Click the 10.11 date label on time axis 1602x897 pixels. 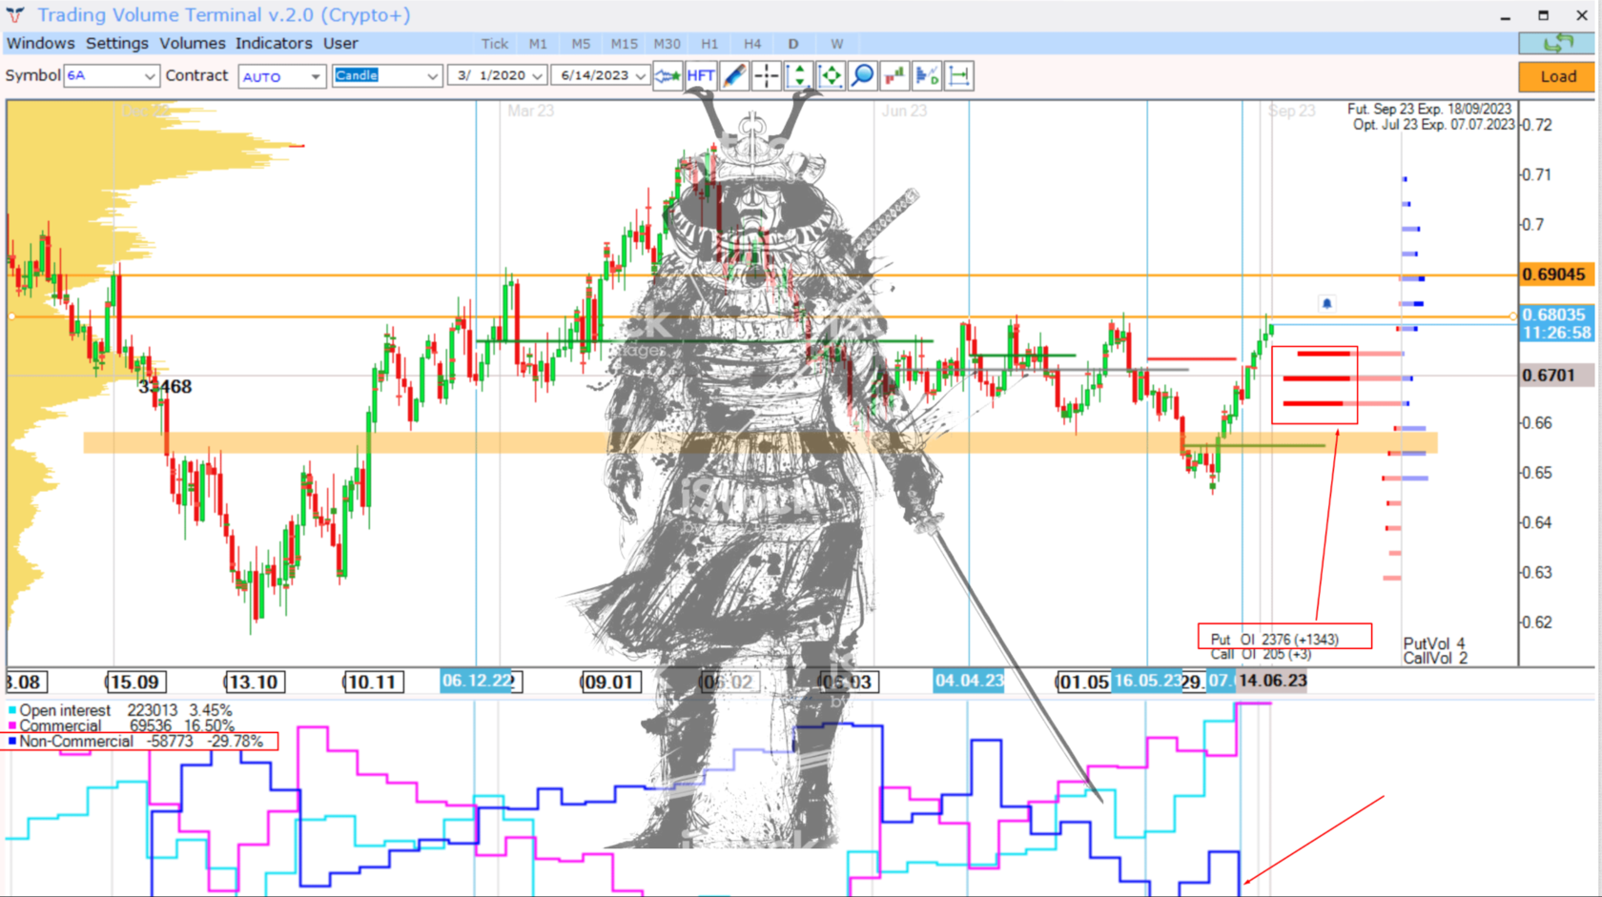click(x=372, y=683)
